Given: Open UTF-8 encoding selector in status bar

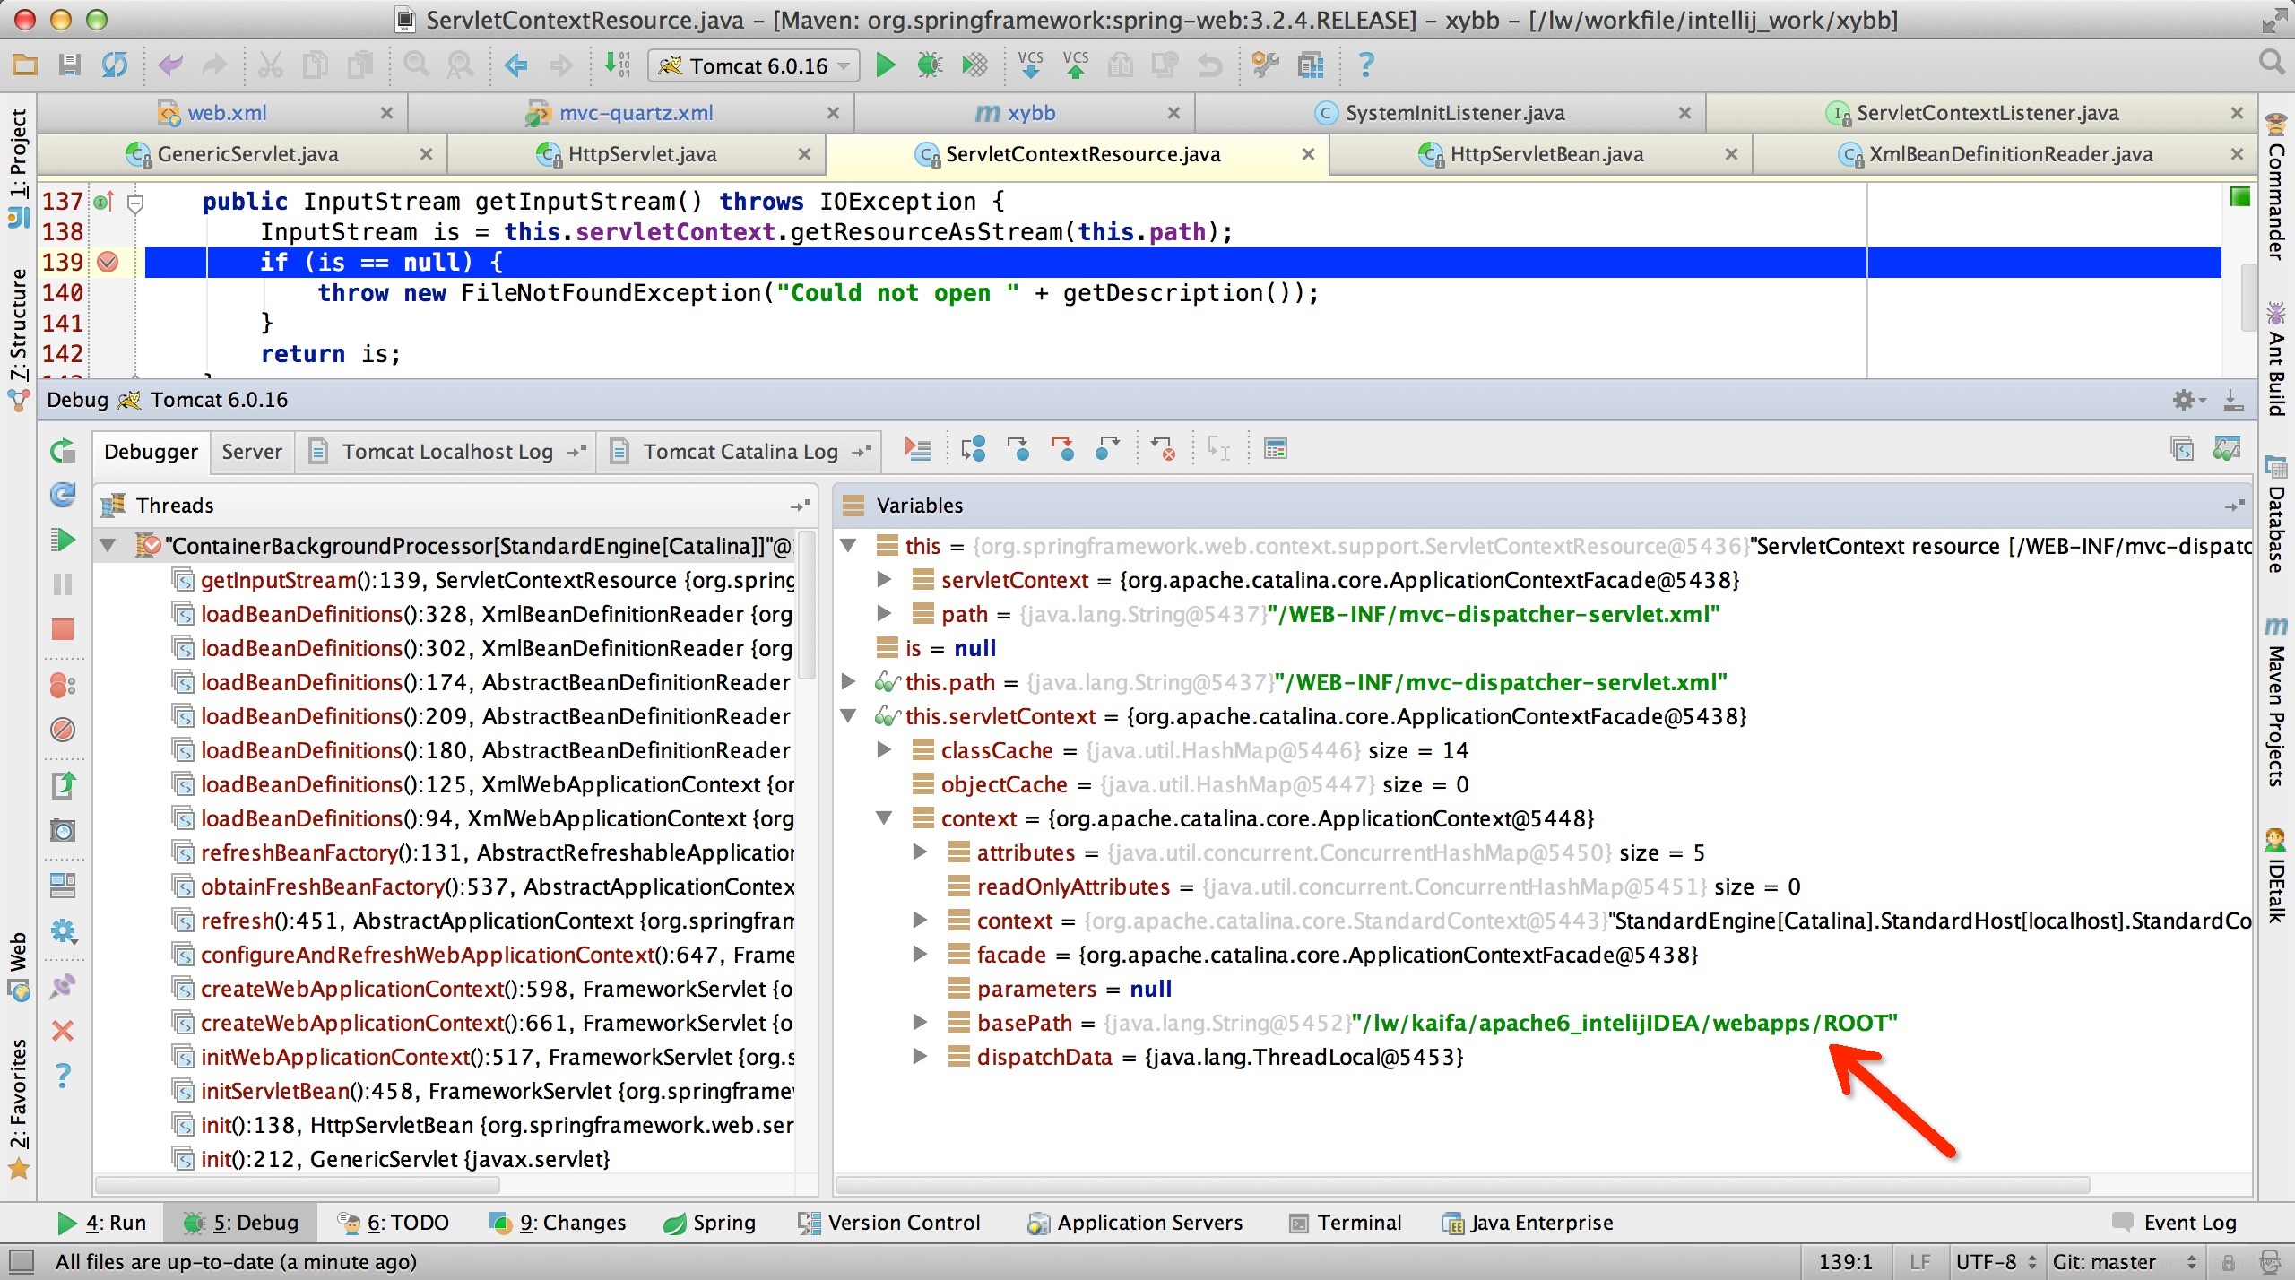Looking at the screenshot, I should tap(1996, 1262).
